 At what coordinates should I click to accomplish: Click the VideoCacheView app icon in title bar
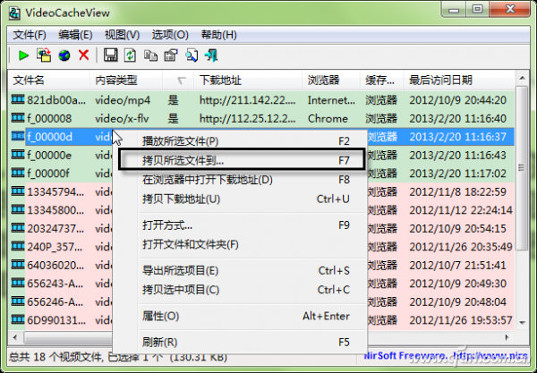click(x=14, y=13)
